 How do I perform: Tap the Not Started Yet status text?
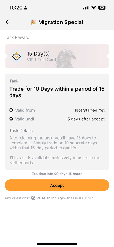tap(90, 110)
